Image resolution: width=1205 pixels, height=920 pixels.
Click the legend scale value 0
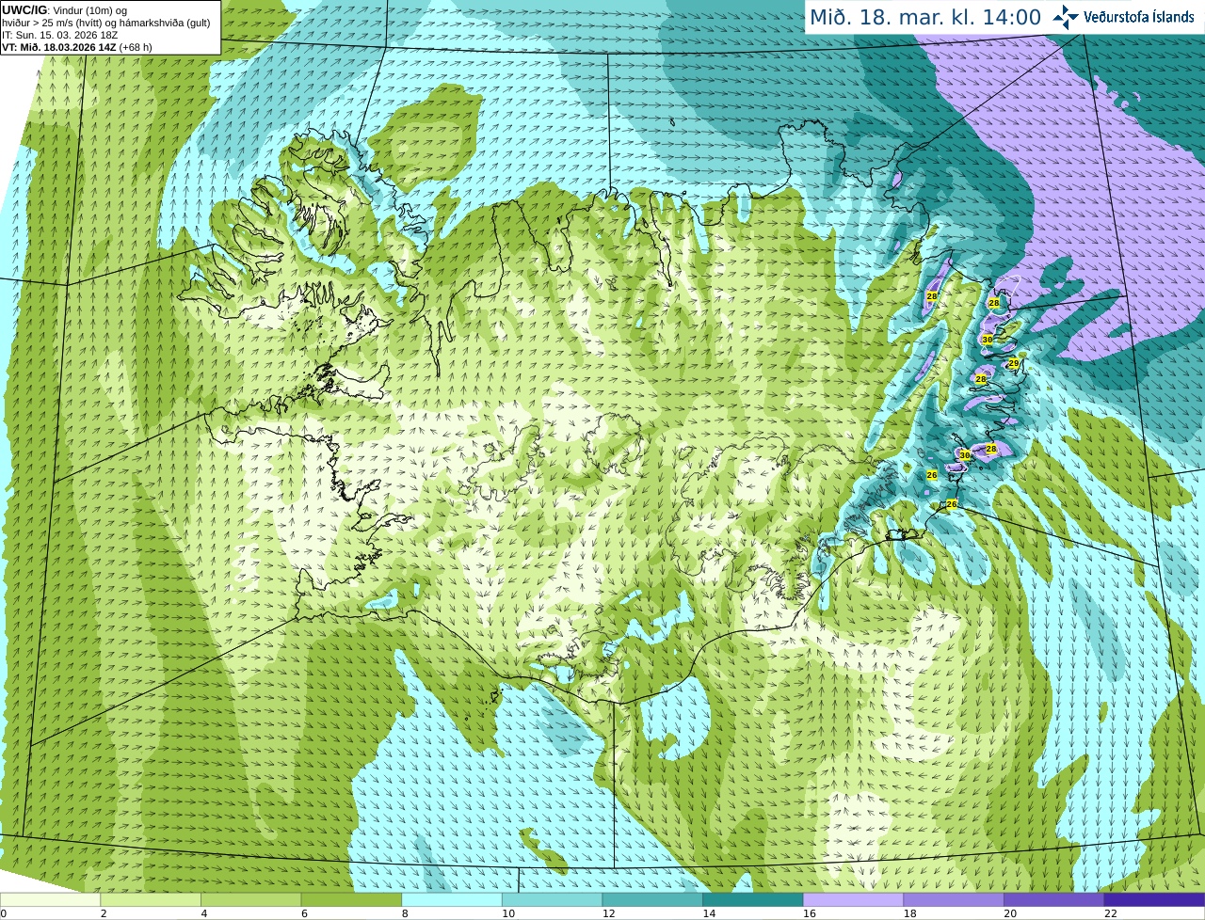(4, 913)
